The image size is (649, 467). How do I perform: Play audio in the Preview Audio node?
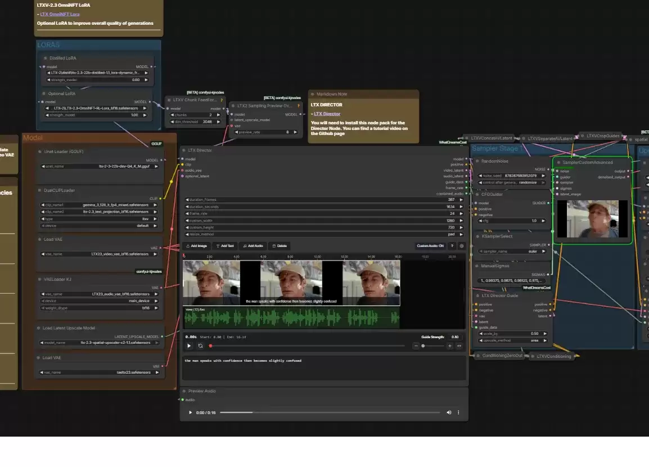[191, 412]
